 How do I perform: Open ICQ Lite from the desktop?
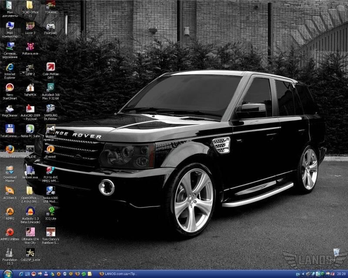[50, 213]
